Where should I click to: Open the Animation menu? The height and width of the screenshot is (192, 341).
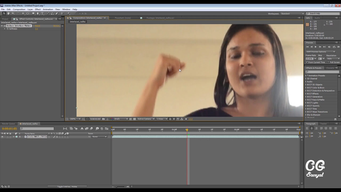tap(48, 9)
